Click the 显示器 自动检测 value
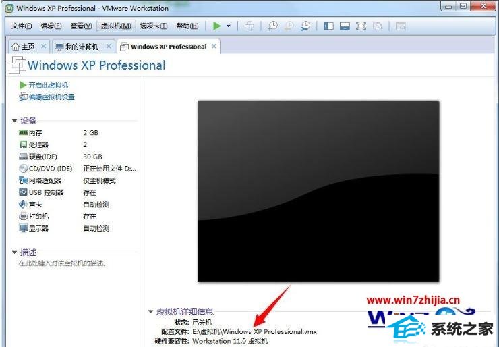499x347 pixels. tap(96, 228)
